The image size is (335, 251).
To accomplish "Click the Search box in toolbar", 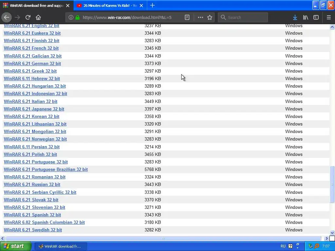I will [x=243, y=17].
